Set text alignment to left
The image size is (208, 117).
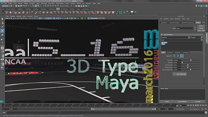174,56
